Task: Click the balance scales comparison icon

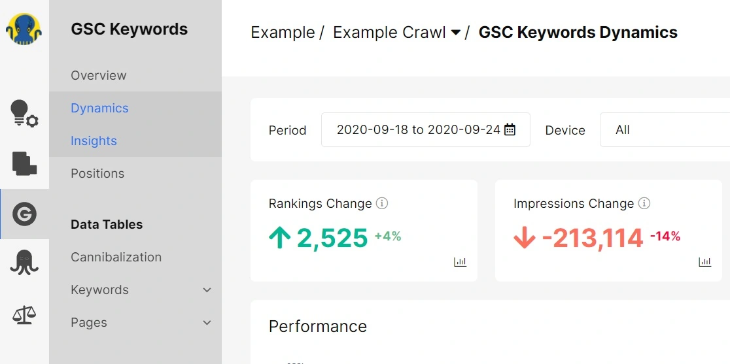Action: point(24,314)
